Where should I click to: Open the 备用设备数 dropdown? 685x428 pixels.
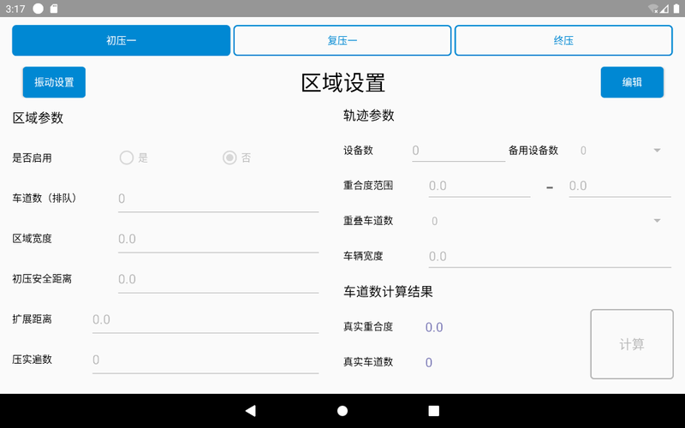point(621,151)
